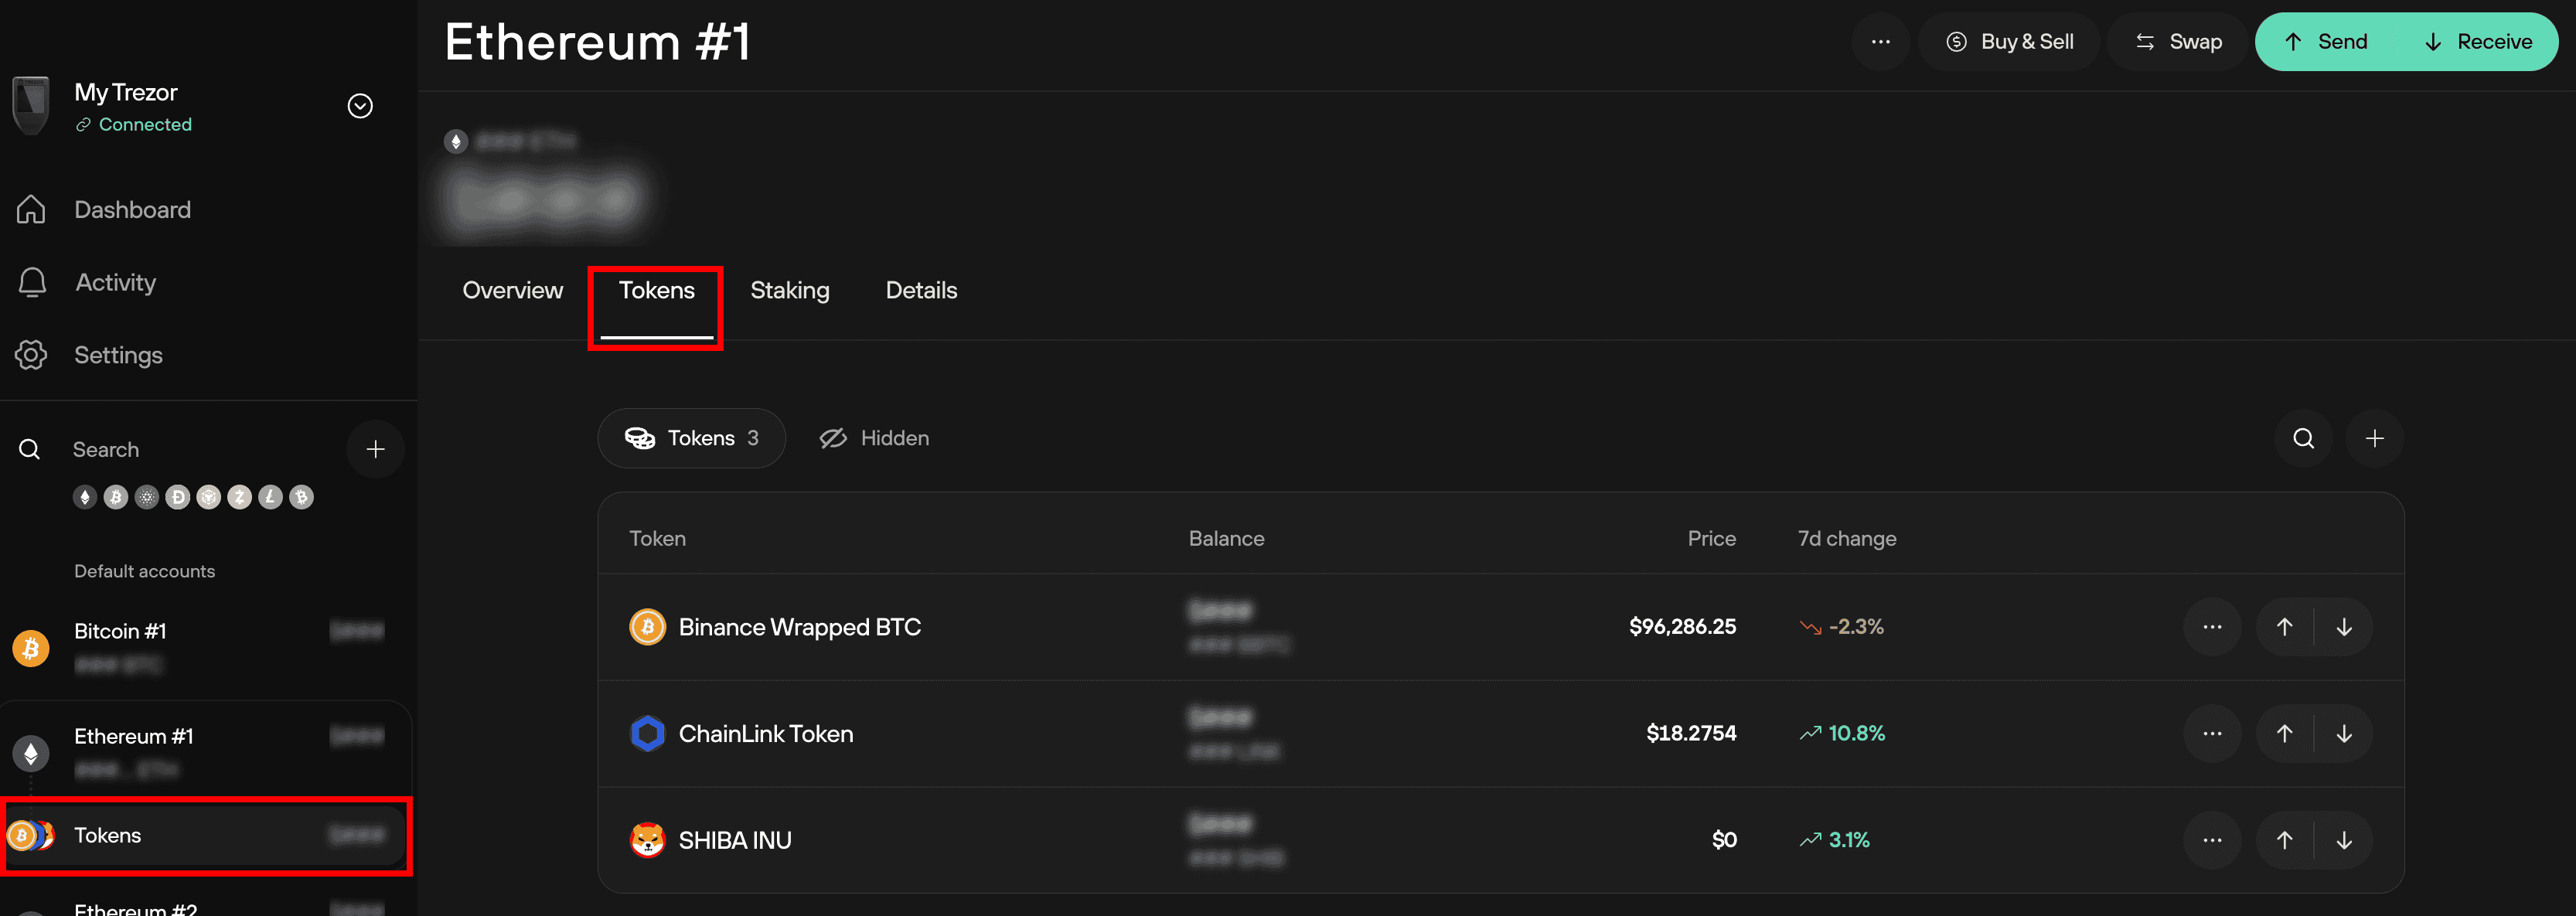This screenshot has height=916, width=2576.
Task: Send SHIBA INU using up arrow
Action: (2285, 840)
